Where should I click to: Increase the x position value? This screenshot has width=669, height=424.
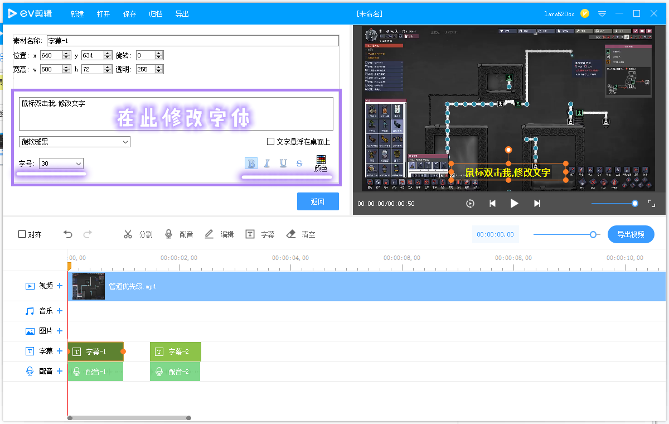67,53
